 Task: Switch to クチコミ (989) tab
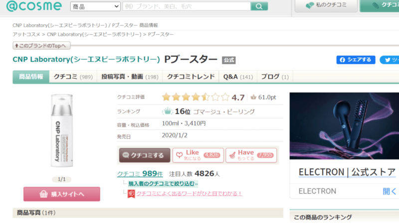click(73, 77)
